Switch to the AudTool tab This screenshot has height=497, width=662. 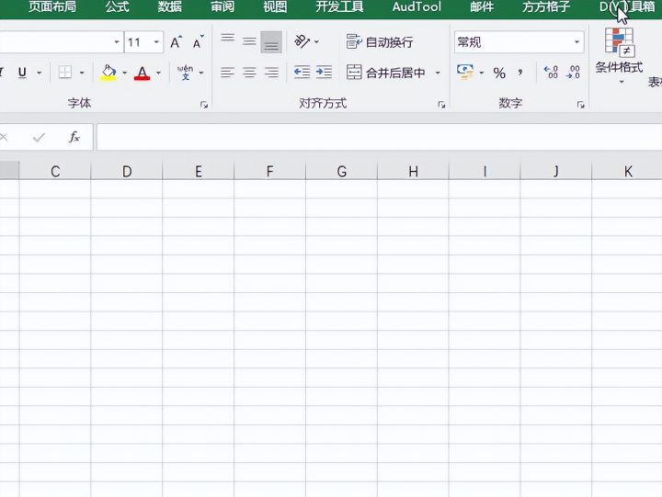coord(417,6)
